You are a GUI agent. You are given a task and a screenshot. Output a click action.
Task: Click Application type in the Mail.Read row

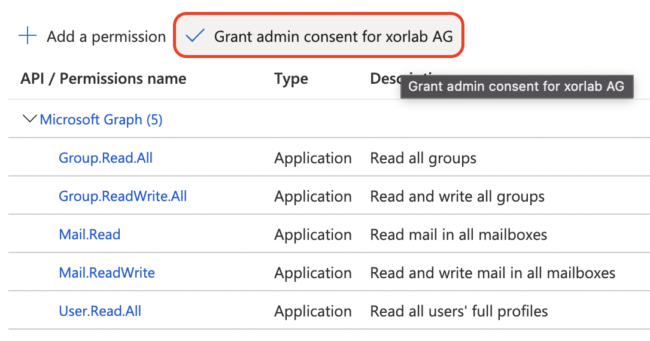[313, 235]
